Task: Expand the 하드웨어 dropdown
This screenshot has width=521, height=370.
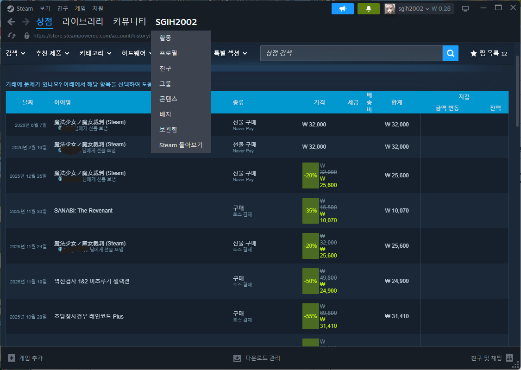Action: tap(137, 53)
